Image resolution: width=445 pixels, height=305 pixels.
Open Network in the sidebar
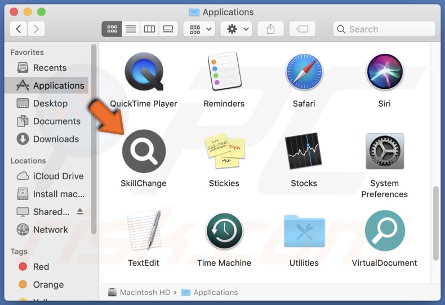click(x=47, y=230)
